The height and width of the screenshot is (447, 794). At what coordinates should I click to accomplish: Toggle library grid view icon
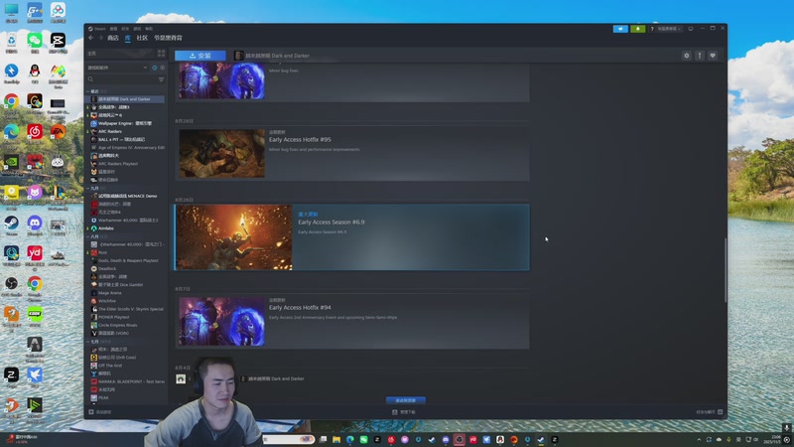161,54
